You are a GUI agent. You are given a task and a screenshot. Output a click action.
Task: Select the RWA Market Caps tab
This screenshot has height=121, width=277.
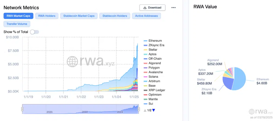click(18, 16)
